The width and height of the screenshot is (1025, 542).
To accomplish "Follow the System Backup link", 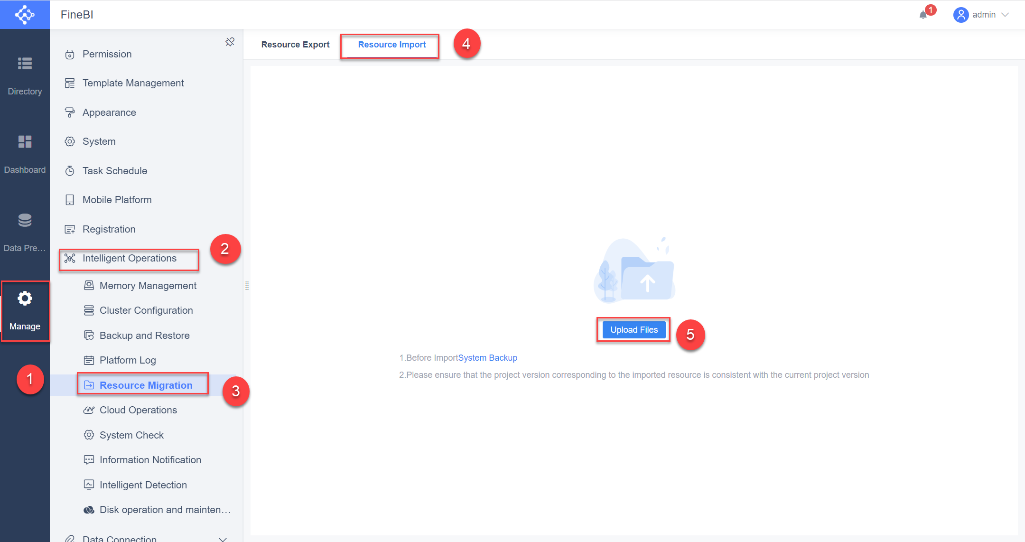I will pyautogui.click(x=487, y=358).
